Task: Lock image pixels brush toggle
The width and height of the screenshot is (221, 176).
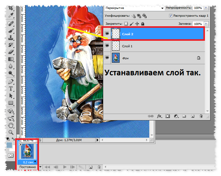Action: coord(131,24)
